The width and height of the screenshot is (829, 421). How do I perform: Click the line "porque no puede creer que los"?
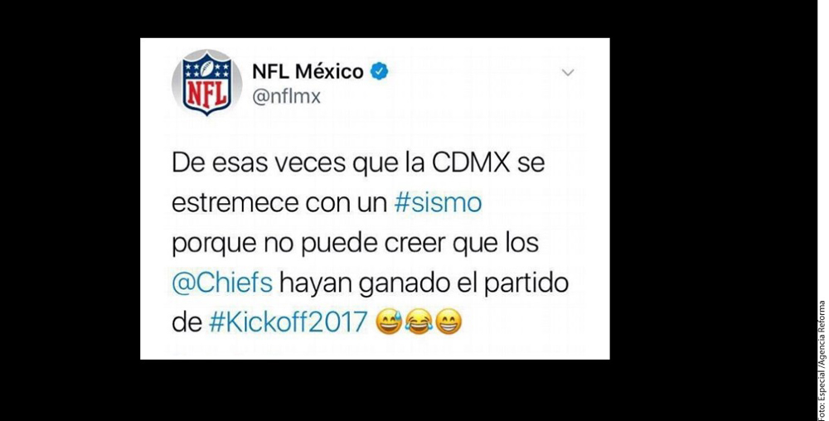356,244
